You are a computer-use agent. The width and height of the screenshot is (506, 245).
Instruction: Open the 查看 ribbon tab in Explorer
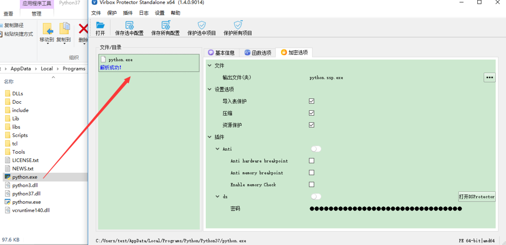(x=8, y=13)
